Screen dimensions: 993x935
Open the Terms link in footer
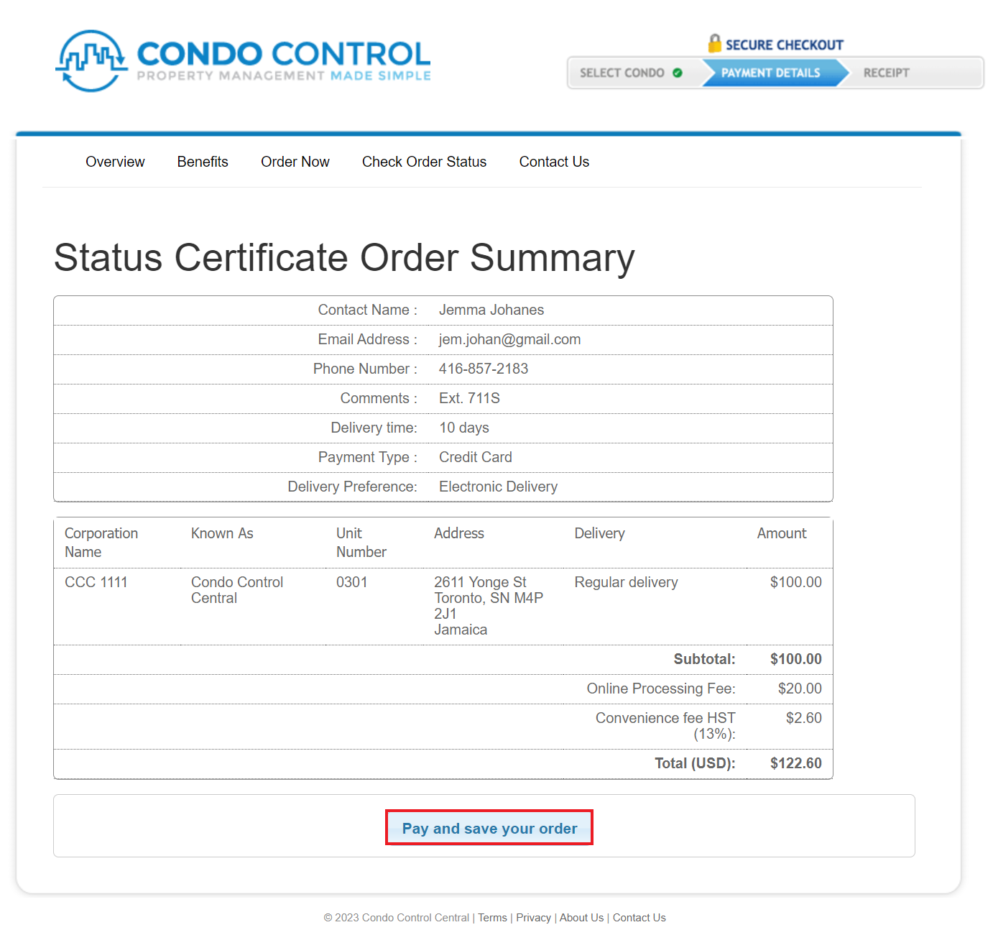coord(492,918)
